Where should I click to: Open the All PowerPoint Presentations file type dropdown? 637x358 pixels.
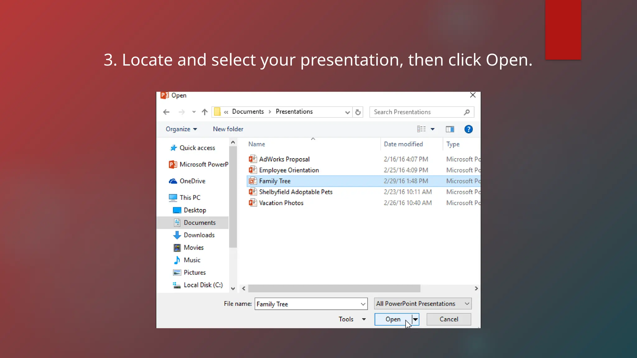click(423, 304)
